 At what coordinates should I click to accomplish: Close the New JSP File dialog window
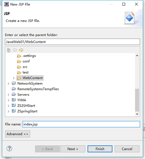tap(137, 4)
